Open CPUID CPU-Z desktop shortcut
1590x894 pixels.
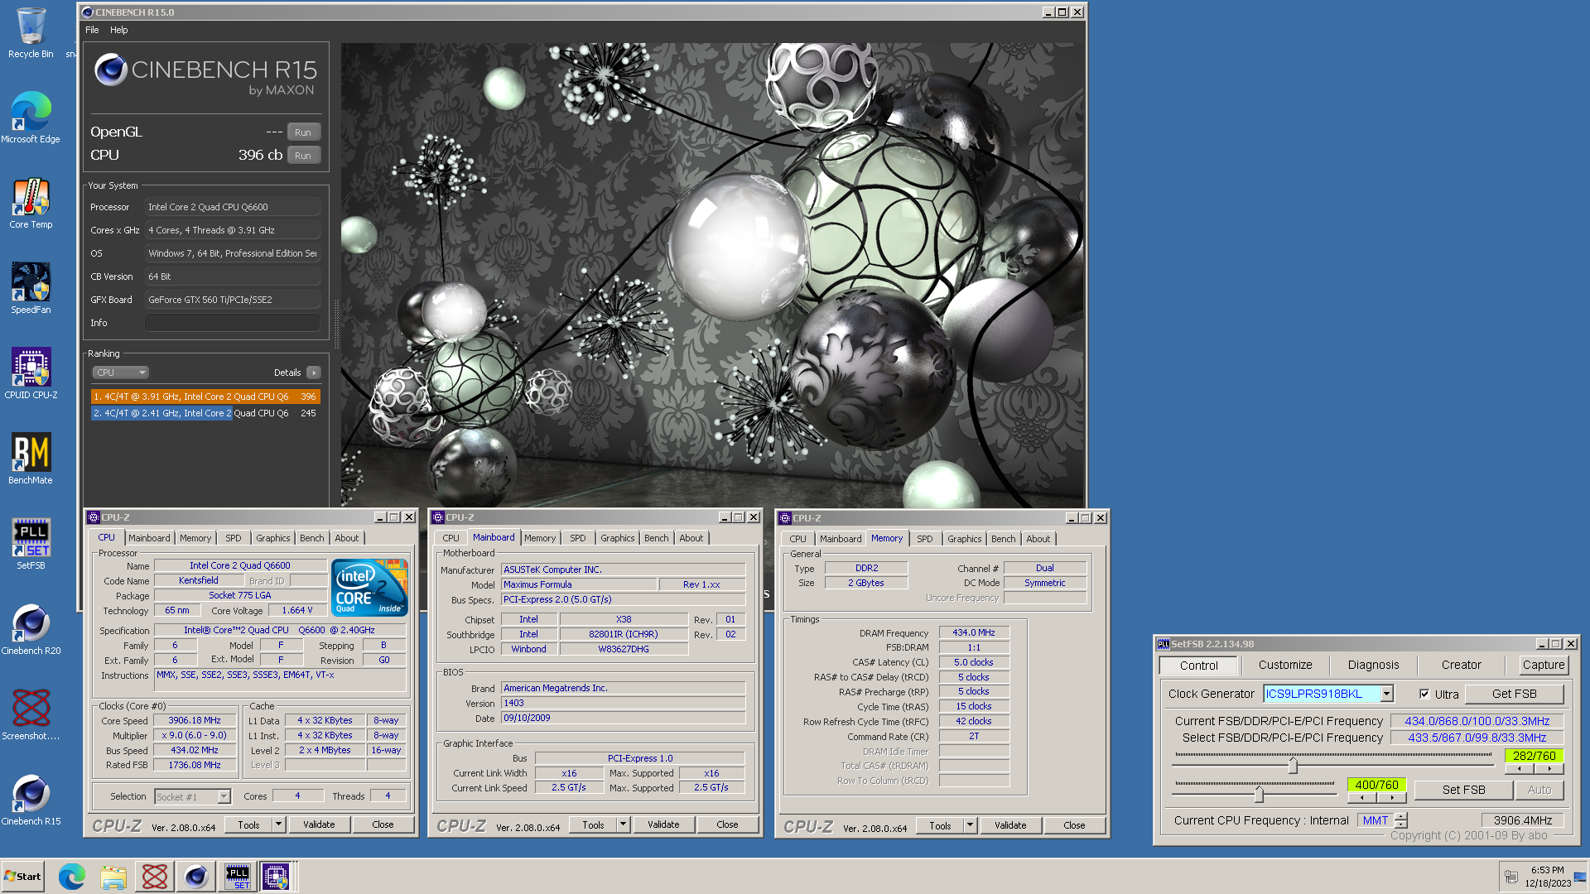(31, 374)
